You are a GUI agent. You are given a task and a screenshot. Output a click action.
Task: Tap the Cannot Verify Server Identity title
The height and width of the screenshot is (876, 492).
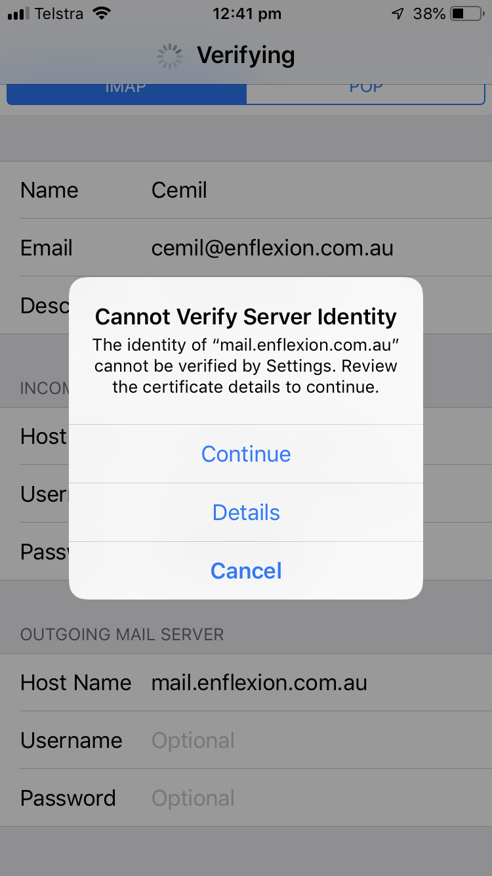[246, 317]
